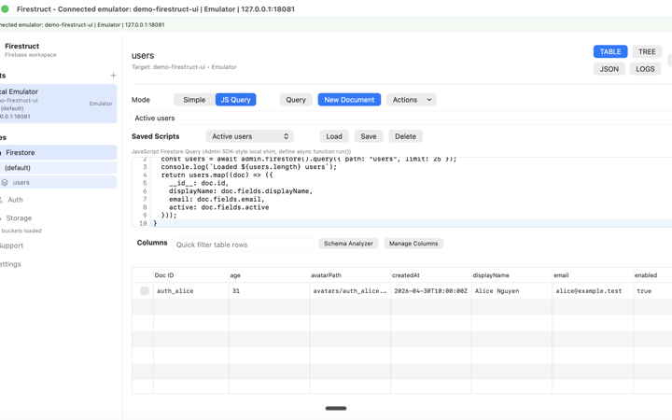Click the alice@example.test cell

(x=593, y=291)
